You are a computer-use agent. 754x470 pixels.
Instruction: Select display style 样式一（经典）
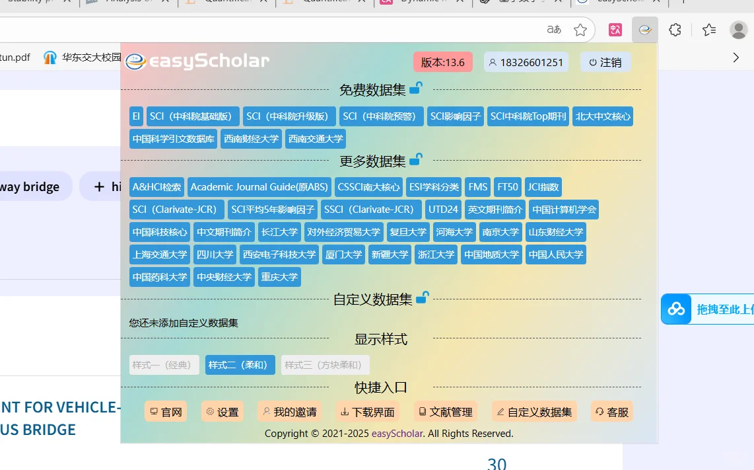(164, 365)
